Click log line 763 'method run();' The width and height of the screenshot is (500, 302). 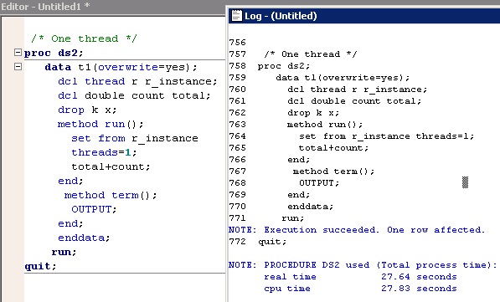[x=325, y=125]
